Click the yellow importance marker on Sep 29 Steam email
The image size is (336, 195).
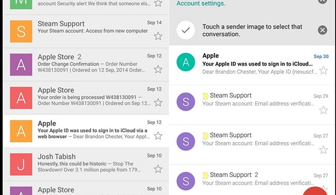point(205,96)
